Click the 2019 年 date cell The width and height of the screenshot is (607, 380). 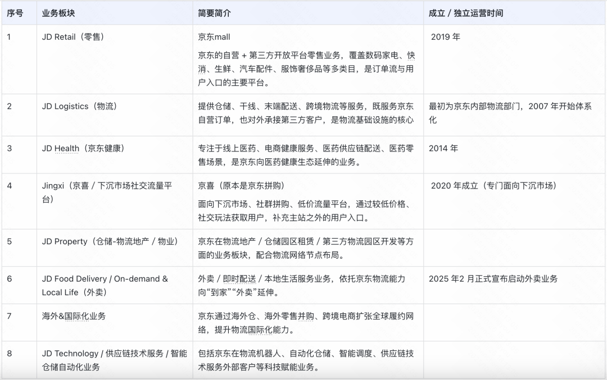tap(446, 37)
